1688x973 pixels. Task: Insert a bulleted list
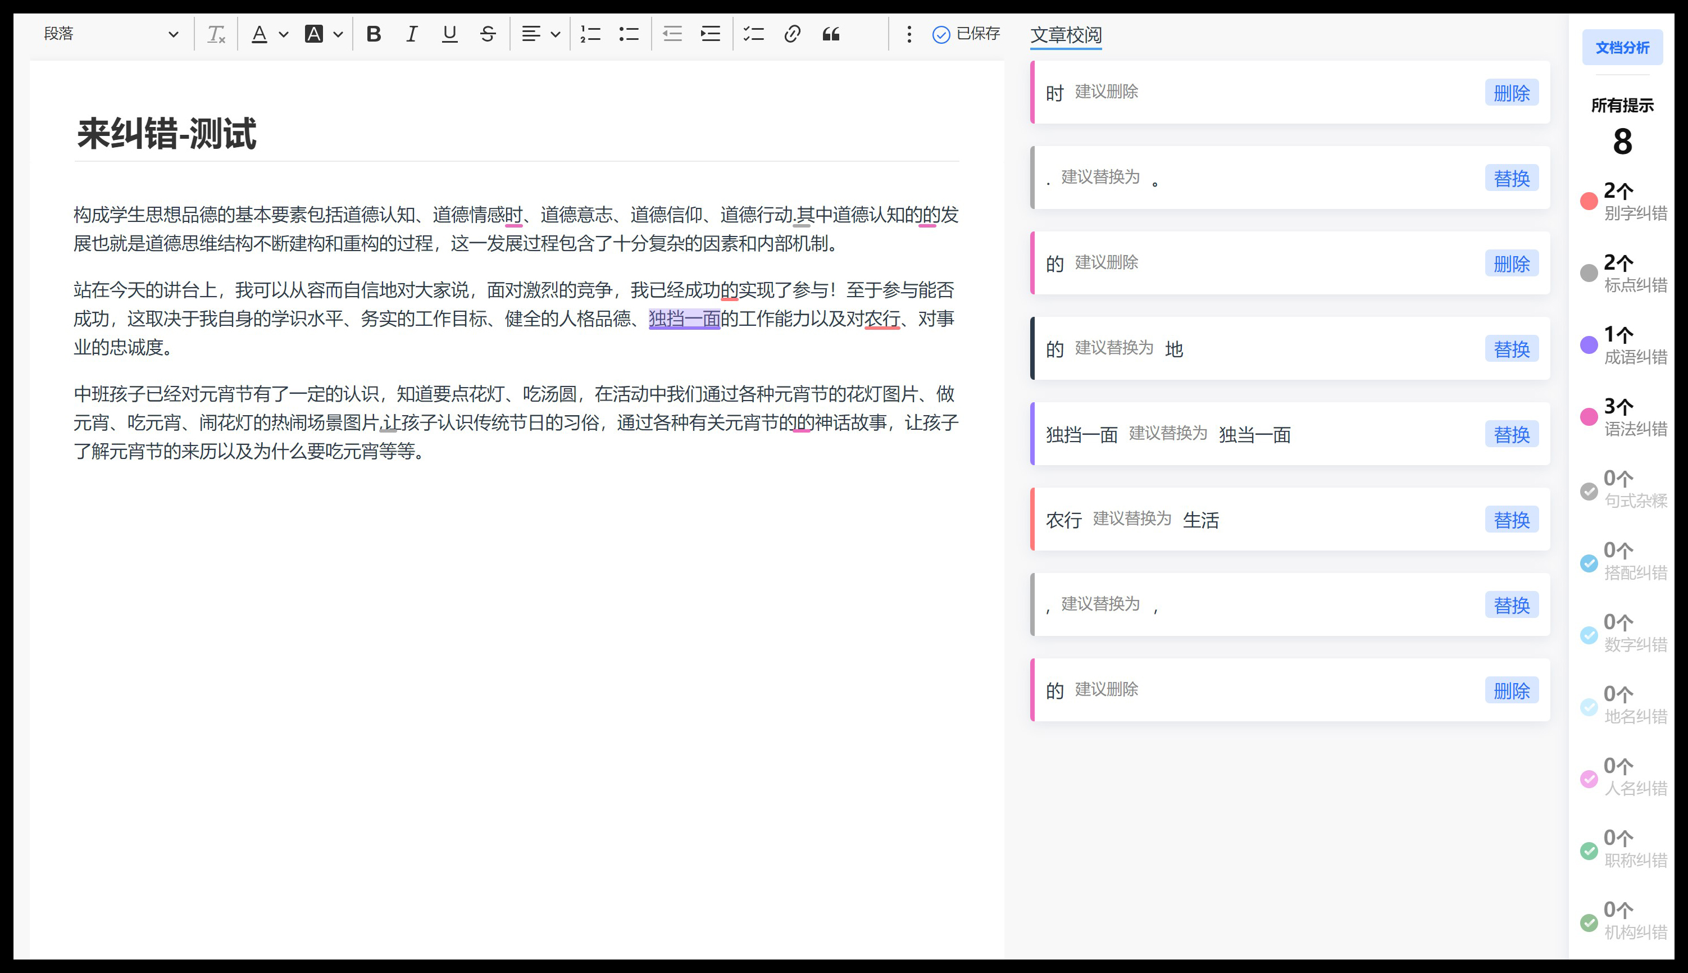pyautogui.click(x=629, y=34)
